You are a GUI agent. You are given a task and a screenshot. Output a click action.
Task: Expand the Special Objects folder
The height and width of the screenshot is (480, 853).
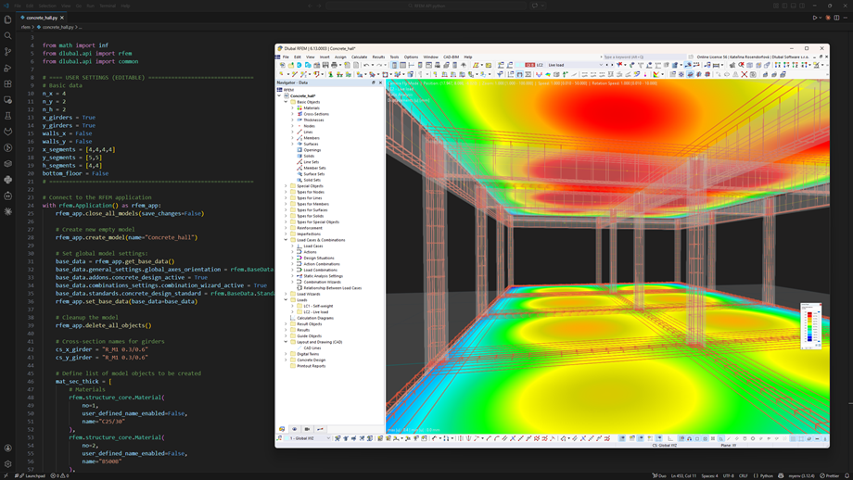coord(286,186)
